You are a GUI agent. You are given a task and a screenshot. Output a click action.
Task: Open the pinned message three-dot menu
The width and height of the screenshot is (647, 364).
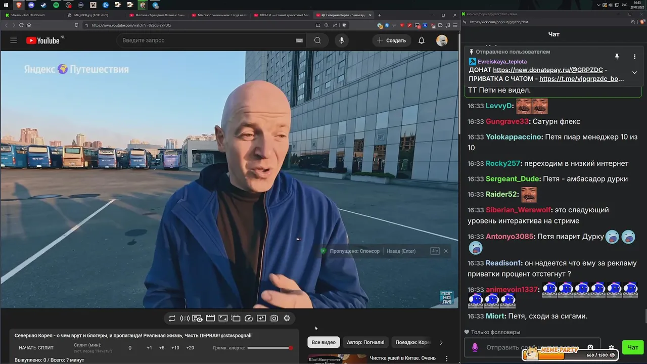click(x=634, y=57)
